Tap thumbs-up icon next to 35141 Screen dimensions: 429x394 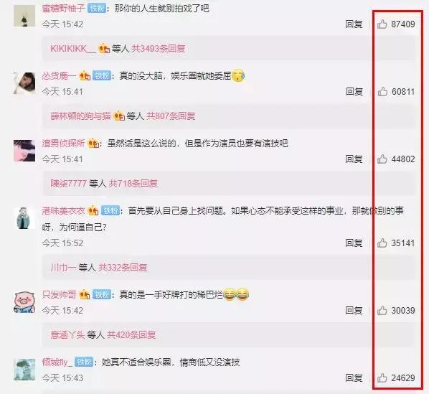382,243
